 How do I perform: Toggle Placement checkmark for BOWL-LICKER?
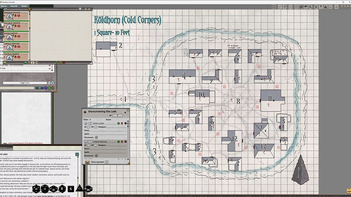click(x=96, y=137)
